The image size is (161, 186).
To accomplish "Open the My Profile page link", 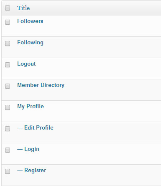I will (x=31, y=107).
